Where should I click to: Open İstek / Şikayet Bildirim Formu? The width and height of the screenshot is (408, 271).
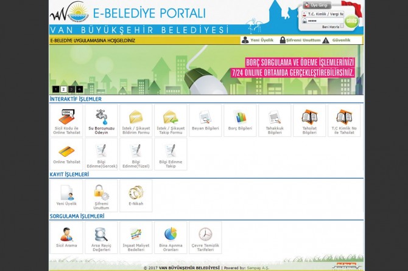pyautogui.click(x=136, y=120)
